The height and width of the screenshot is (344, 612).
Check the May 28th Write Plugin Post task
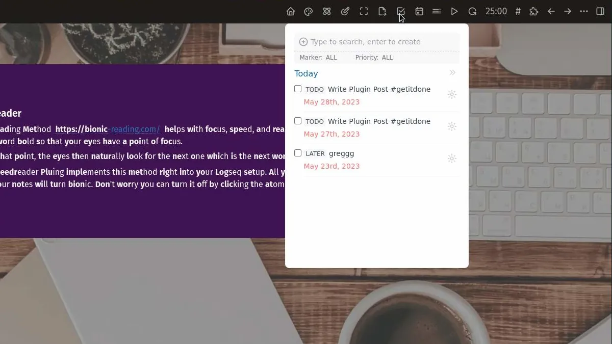tap(298, 89)
